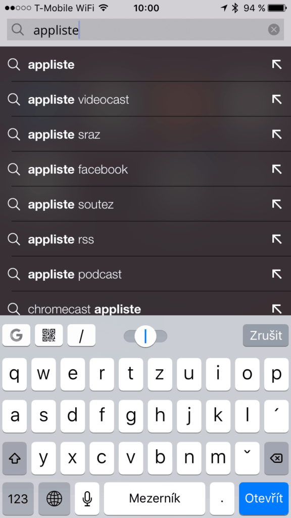Screen dimensions: 291x518
Task: Toggle the shift key
Action: coord(15,458)
